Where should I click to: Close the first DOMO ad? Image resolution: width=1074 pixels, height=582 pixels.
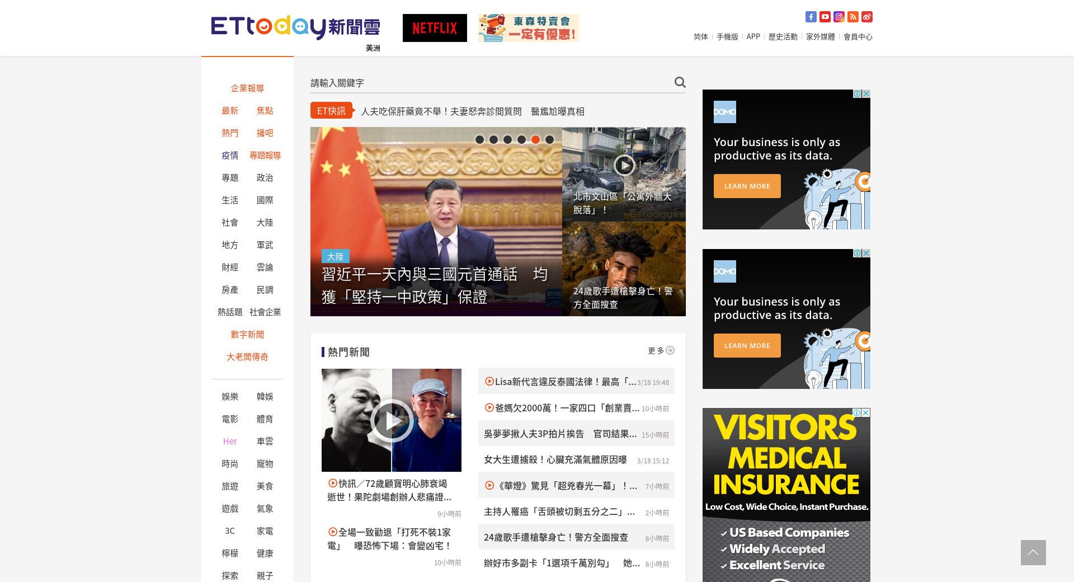(x=866, y=94)
